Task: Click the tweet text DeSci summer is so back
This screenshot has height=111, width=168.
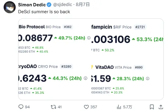Action: point(44,12)
